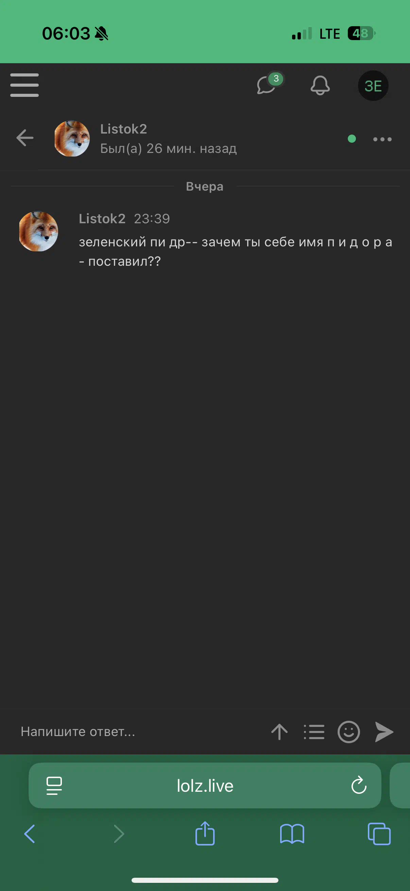Tap the upload arrow icon
The width and height of the screenshot is (410, 891).
pyautogui.click(x=279, y=732)
